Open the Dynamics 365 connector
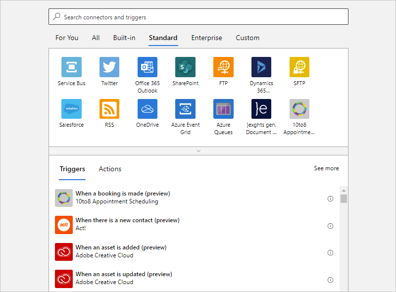Viewport: 396px width, 292px height. pos(261,67)
